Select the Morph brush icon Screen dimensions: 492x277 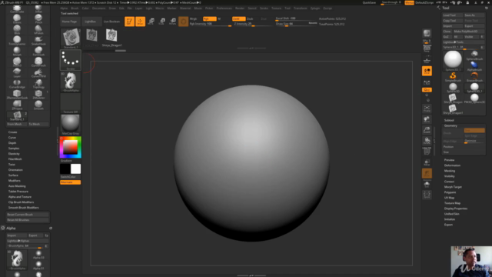coord(17,51)
